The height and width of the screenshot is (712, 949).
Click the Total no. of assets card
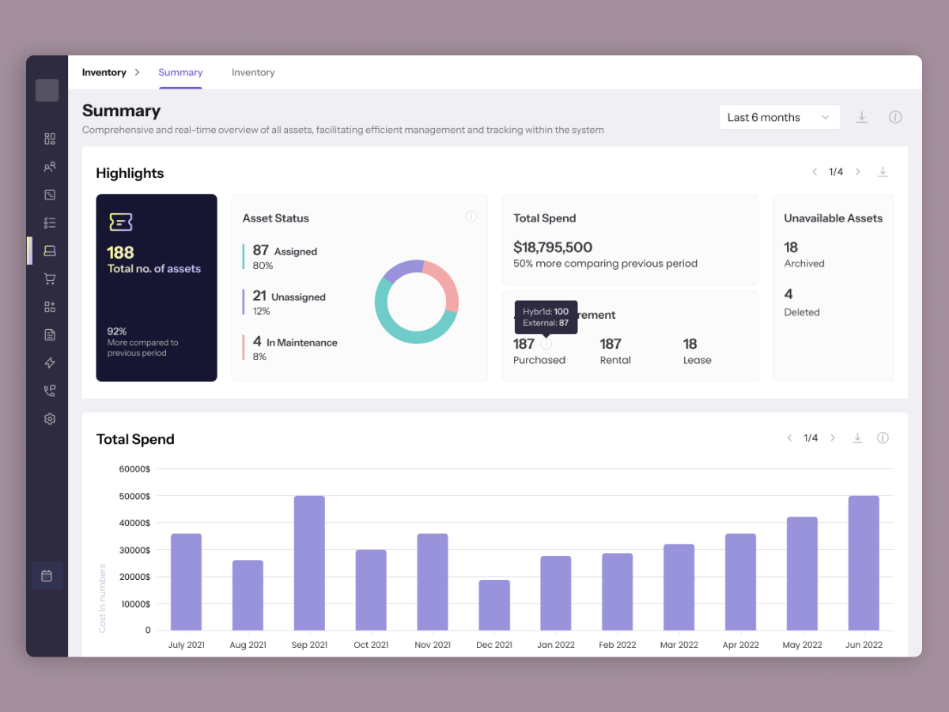tap(156, 287)
